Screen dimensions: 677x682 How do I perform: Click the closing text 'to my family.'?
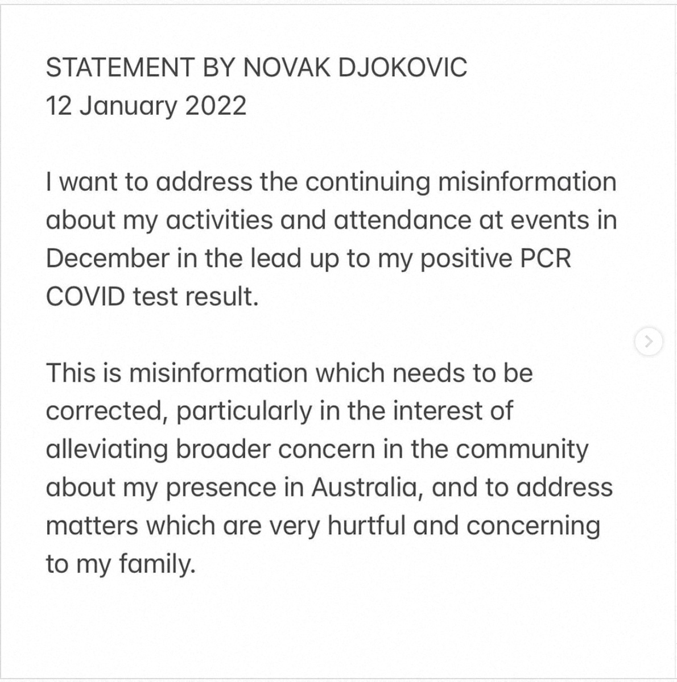120,564
